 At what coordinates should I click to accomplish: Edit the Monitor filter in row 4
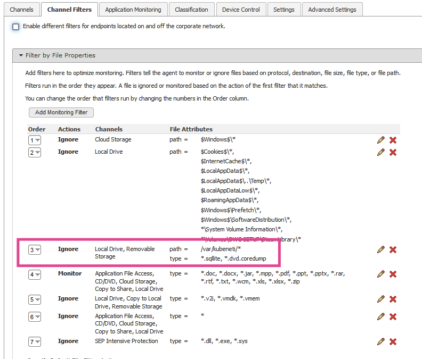point(380,274)
